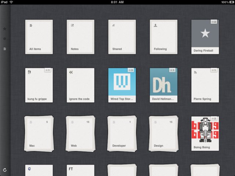235x176 pixels.
Task: Click the list icon on Mac folder
Action: [31, 122]
